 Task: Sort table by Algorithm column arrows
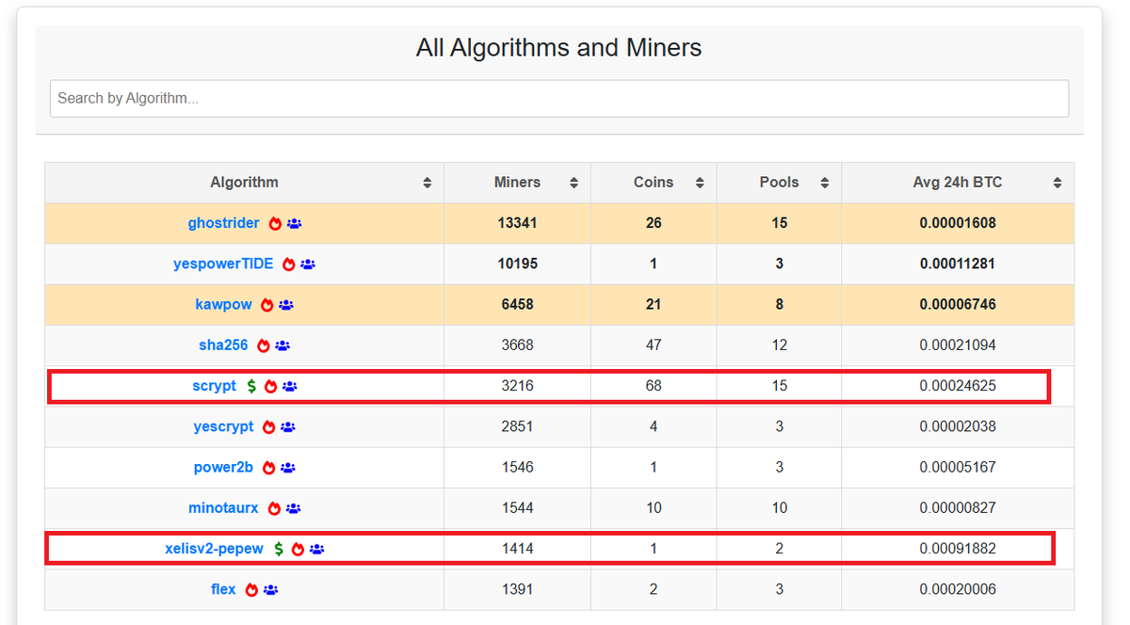click(x=428, y=183)
